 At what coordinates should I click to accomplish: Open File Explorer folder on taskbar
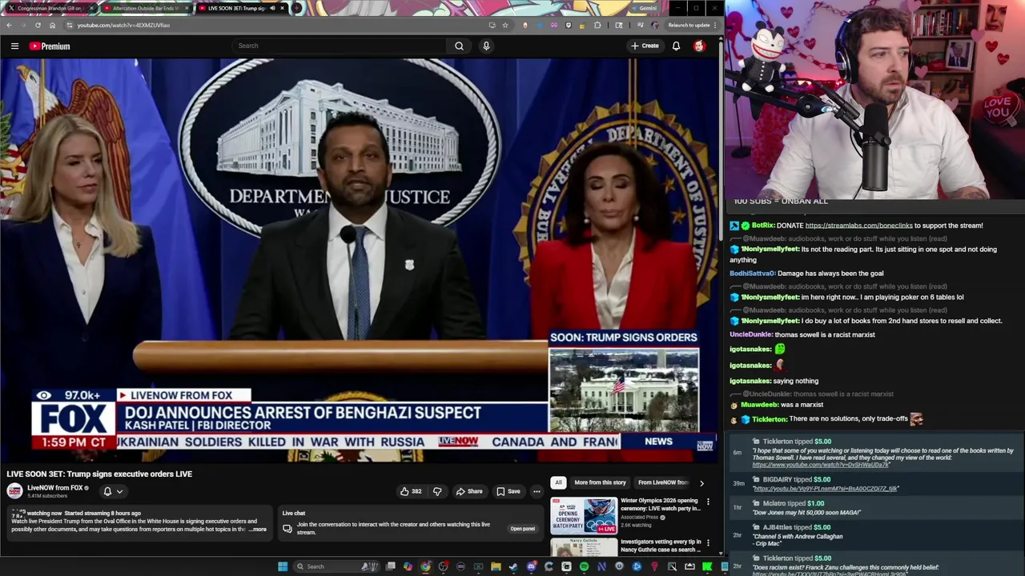(496, 566)
